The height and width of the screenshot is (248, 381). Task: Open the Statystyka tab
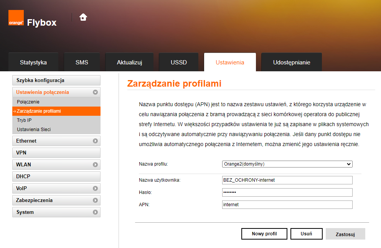point(33,62)
